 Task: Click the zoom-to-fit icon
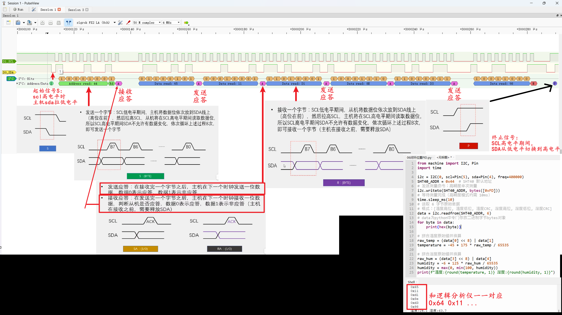pyautogui.click(x=59, y=23)
